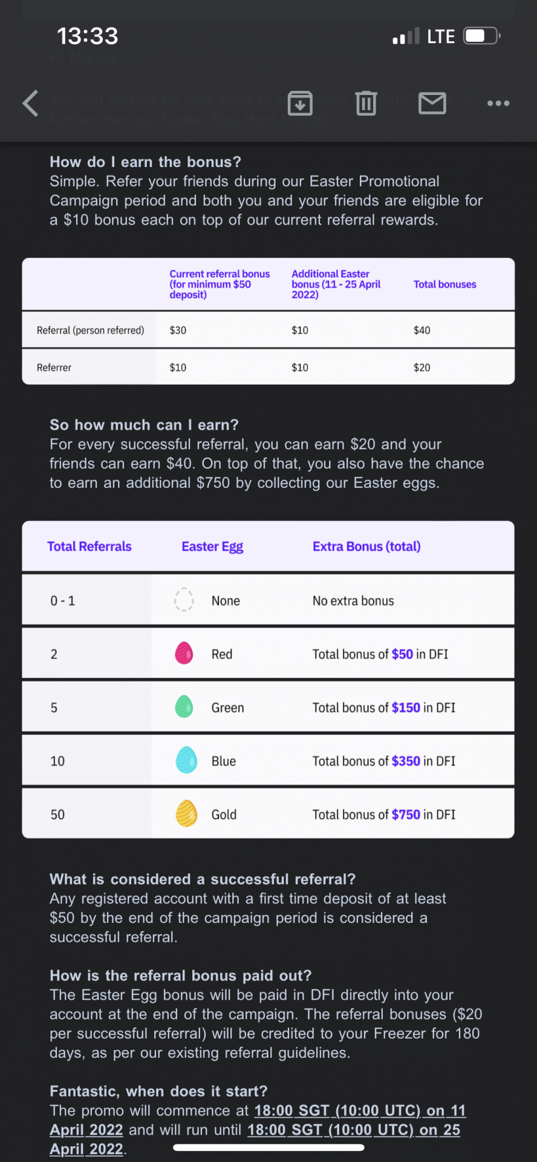Tap the gold Easter egg icon

pyautogui.click(x=186, y=813)
